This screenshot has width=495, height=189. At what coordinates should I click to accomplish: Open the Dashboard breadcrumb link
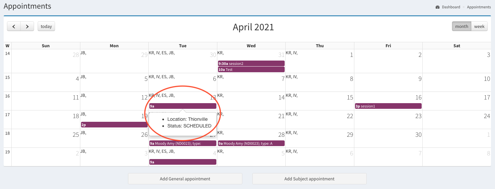451,7
